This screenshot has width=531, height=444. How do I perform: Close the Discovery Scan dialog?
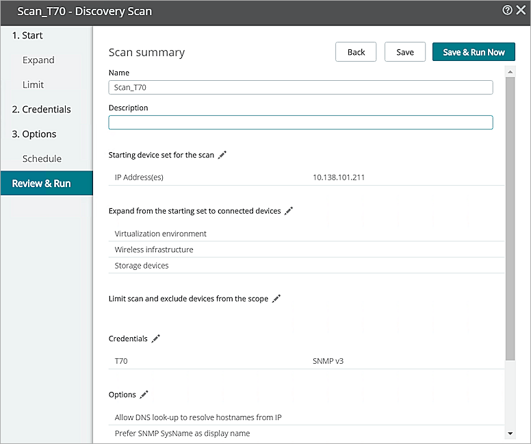[521, 10]
